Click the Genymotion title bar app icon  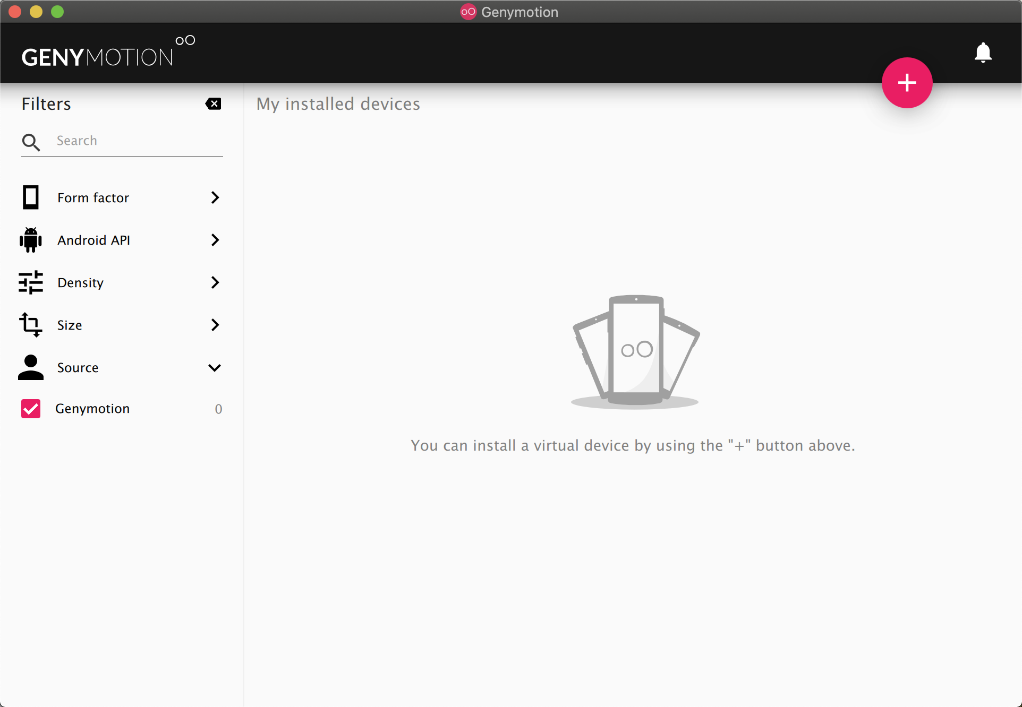pyautogui.click(x=468, y=12)
